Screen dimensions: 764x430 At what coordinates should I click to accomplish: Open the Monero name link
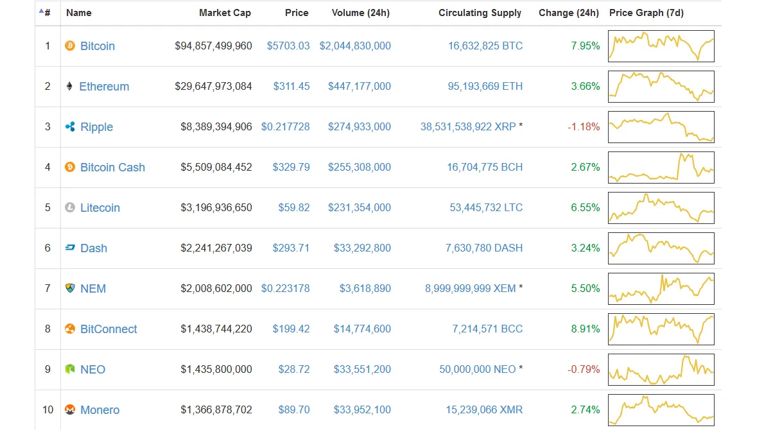click(x=100, y=409)
